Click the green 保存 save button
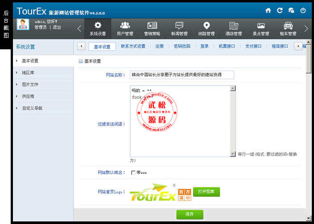The height and width of the screenshot is (224, 314). pyautogui.click(x=190, y=214)
